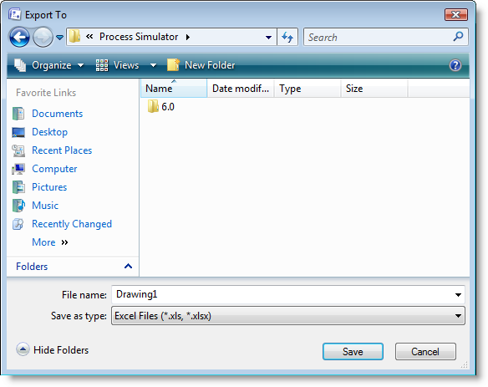
Task: Click the Forward navigation arrow
Action: pos(43,37)
